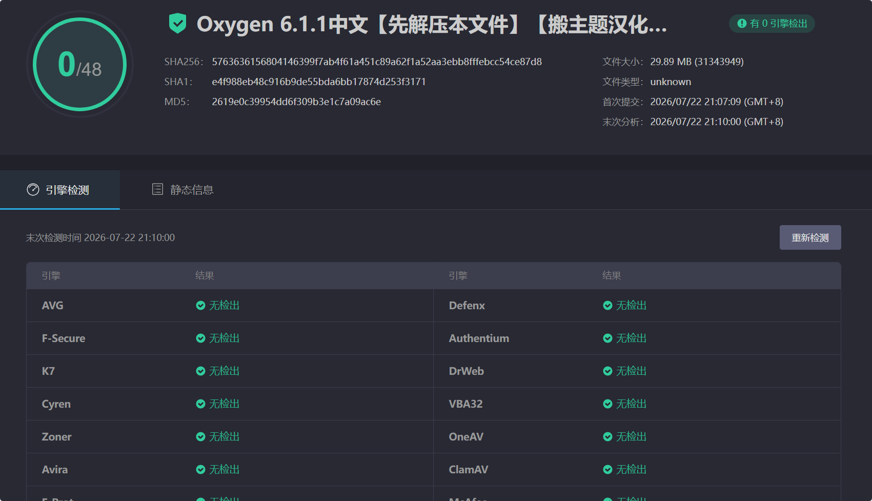The image size is (872, 501).
Task: Click green check icon in Avira row
Action: click(x=200, y=470)
